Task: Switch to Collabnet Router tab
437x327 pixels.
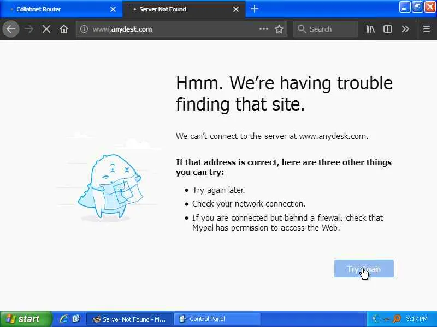Action: tap(61, 9)
